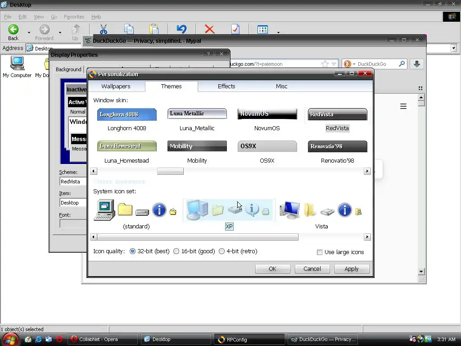Select the My Computer desktop icon
Viewport: 461px width, 346px height.
17,67
